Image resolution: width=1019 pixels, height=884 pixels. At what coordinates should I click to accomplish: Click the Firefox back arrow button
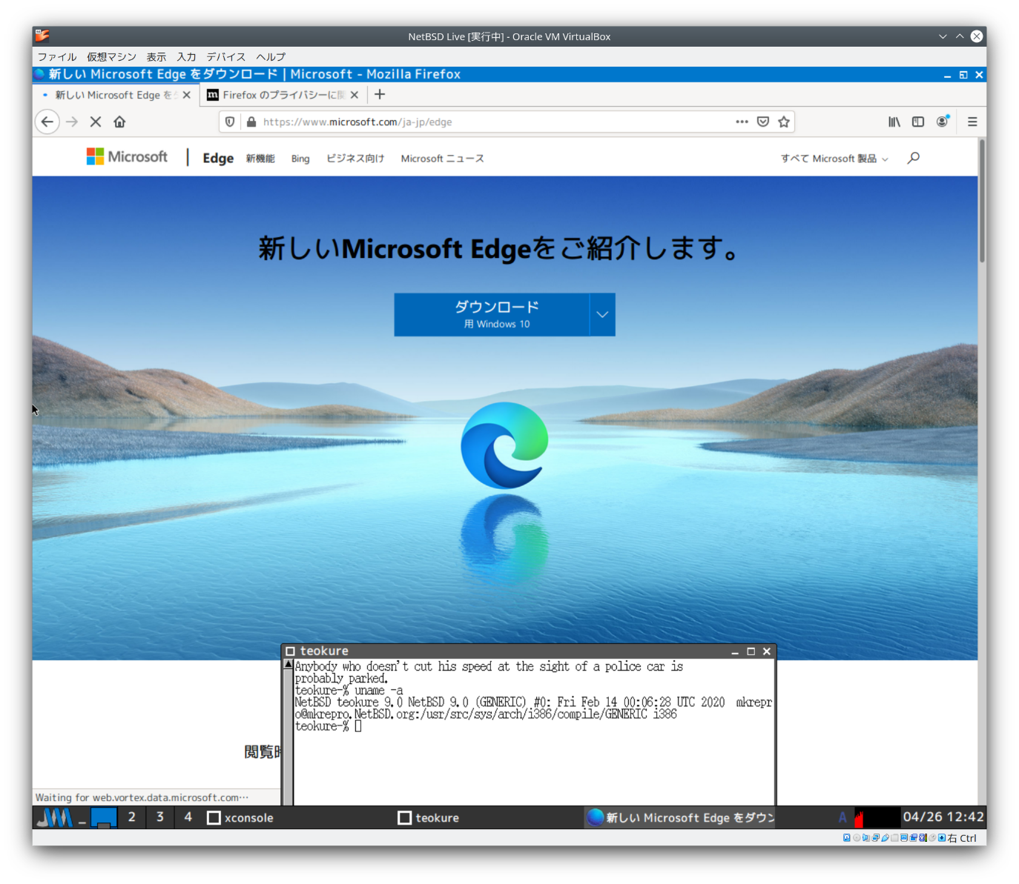[x=47, y=122]
